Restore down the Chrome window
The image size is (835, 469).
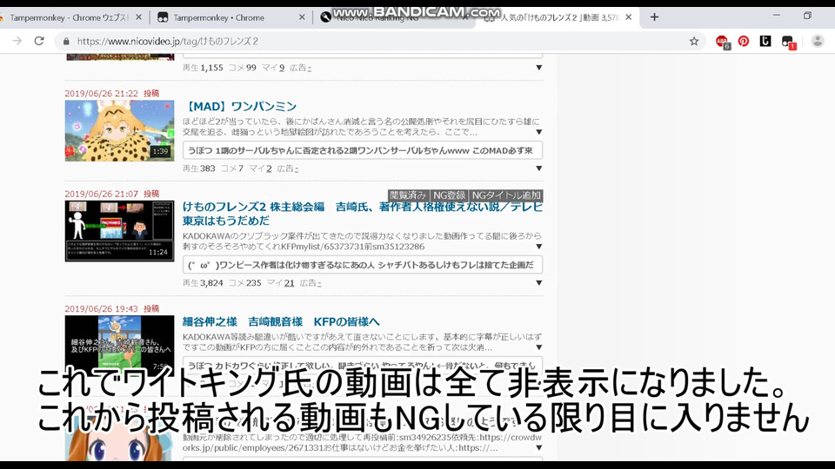click(x=807, y=16)
